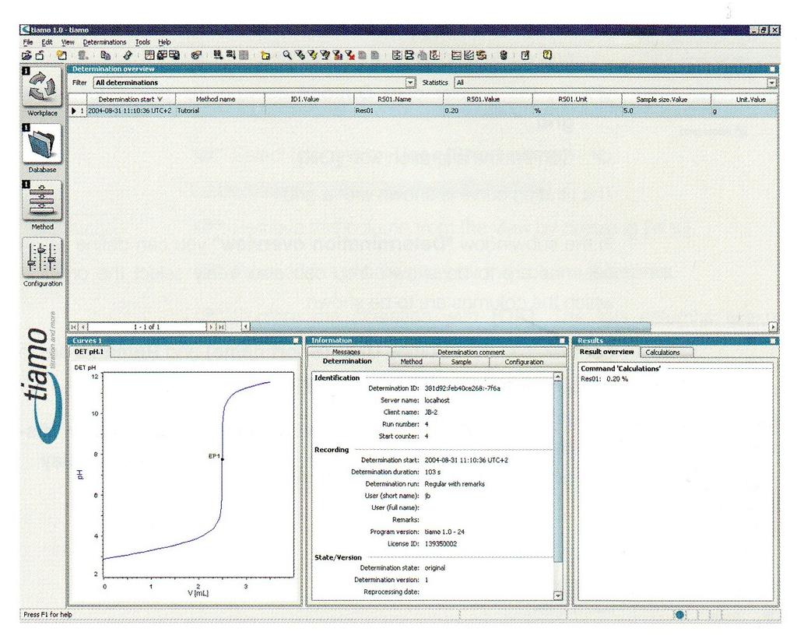The image size is (797, 639).
Task: Select the row marker arrow for determination 1
Action: (74, 111)
